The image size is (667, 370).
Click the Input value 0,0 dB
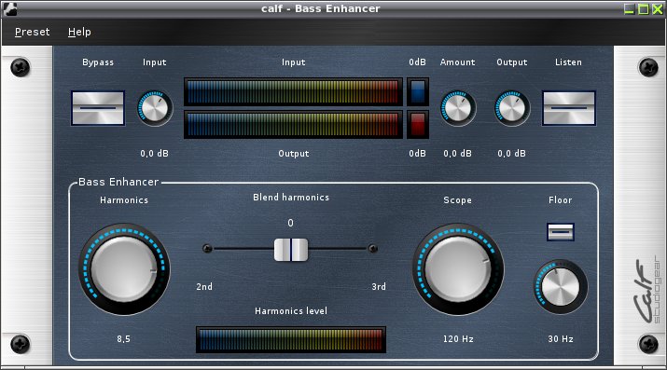155,154
